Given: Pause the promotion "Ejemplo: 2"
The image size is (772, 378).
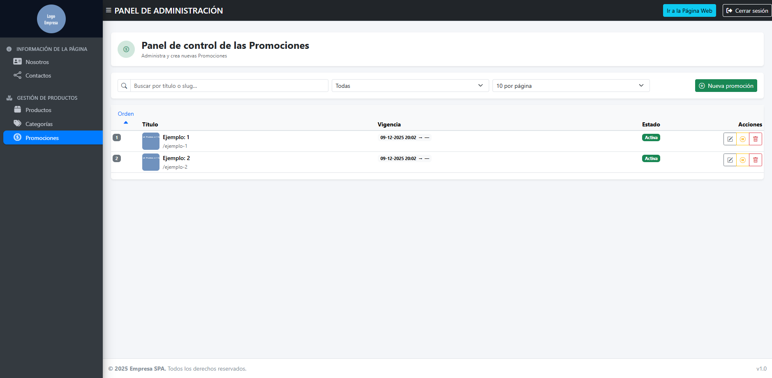Looking at the screenshot, I should tap(743, 160).
